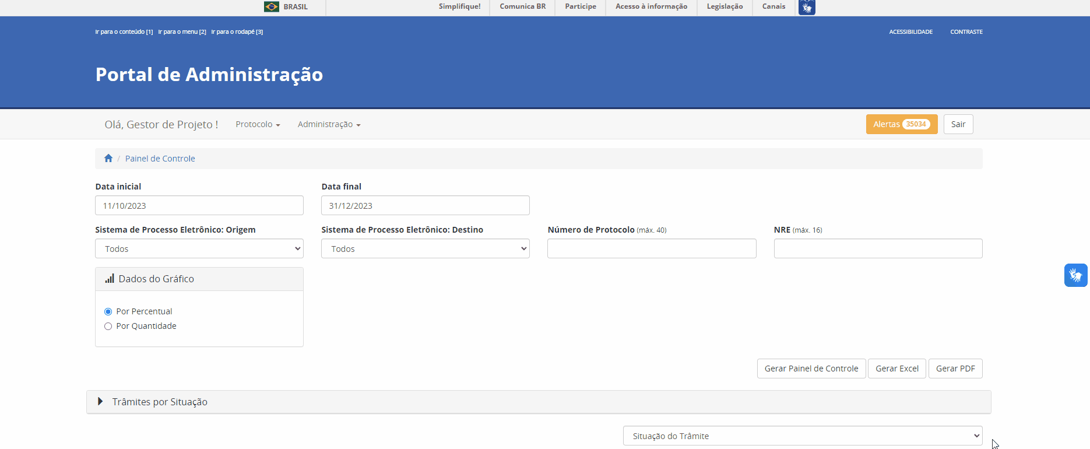Click ACESSIBILIDADE link
This screenshot has height=449, width=1090.
click(911, 32)
